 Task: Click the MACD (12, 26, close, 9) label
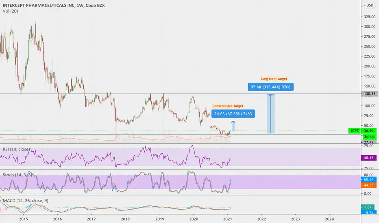tap(25, 201)
